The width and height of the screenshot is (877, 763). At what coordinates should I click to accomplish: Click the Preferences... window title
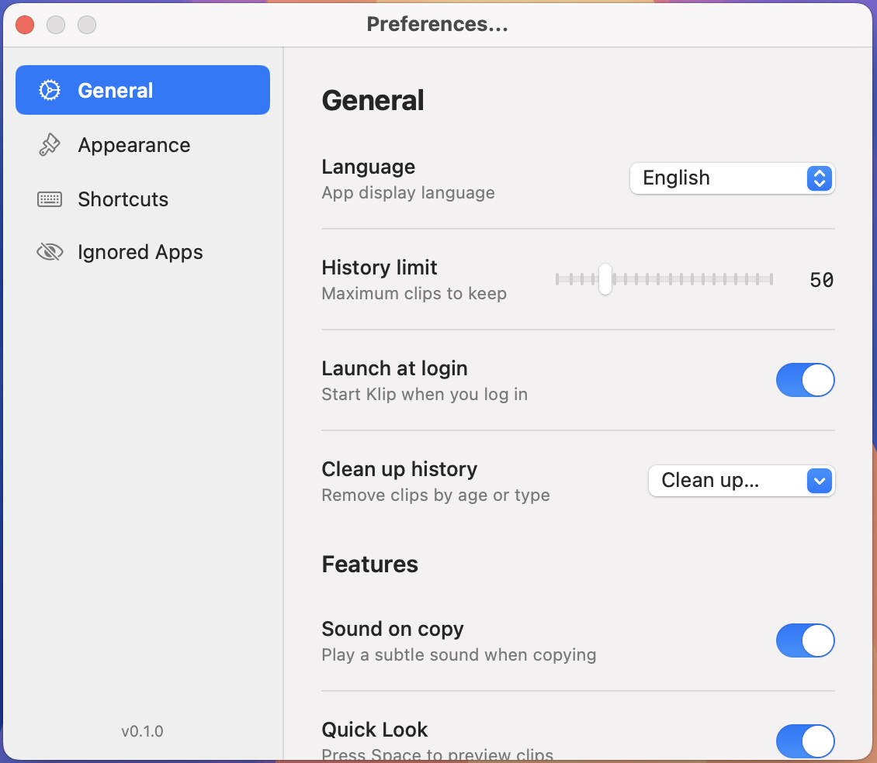click(x=438, y=25)
